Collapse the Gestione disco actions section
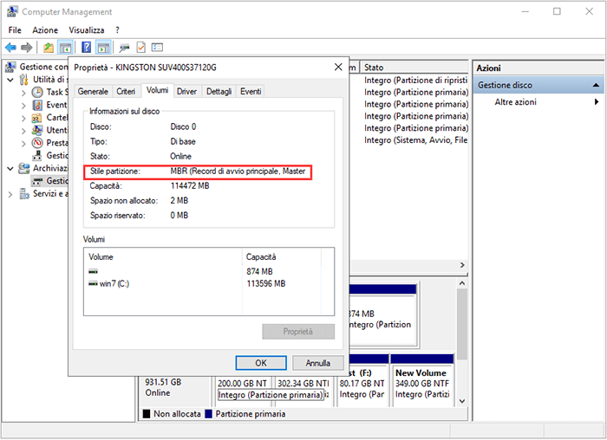607x440 pixels. coord(597,85)
